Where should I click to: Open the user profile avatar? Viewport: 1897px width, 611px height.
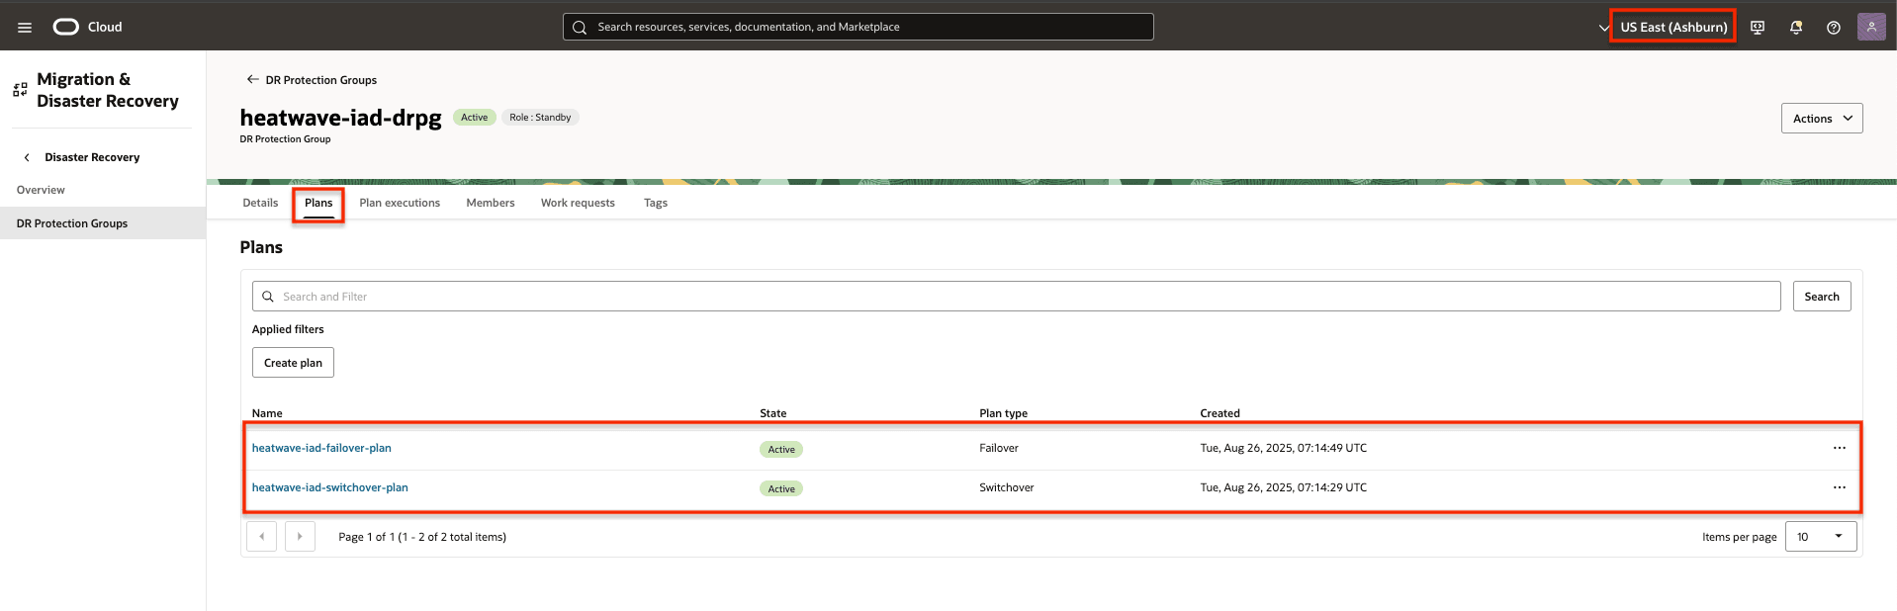[1871, 27]
